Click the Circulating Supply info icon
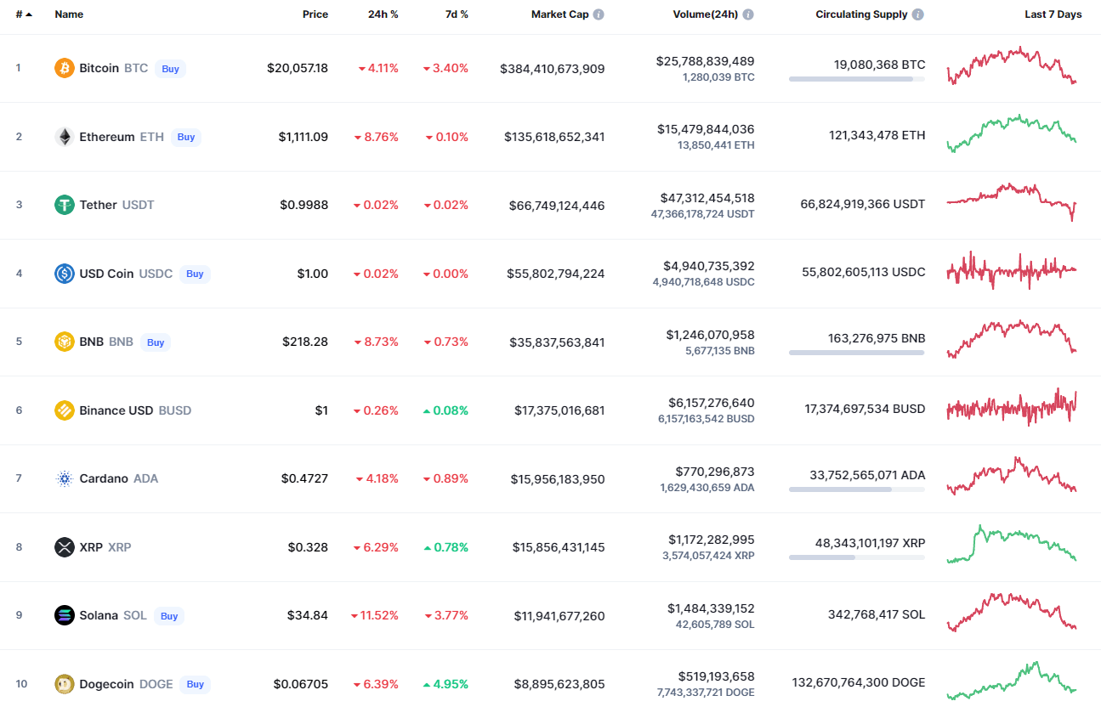The width and height of the screenshot is (1101, 707). tap(918, 14)
